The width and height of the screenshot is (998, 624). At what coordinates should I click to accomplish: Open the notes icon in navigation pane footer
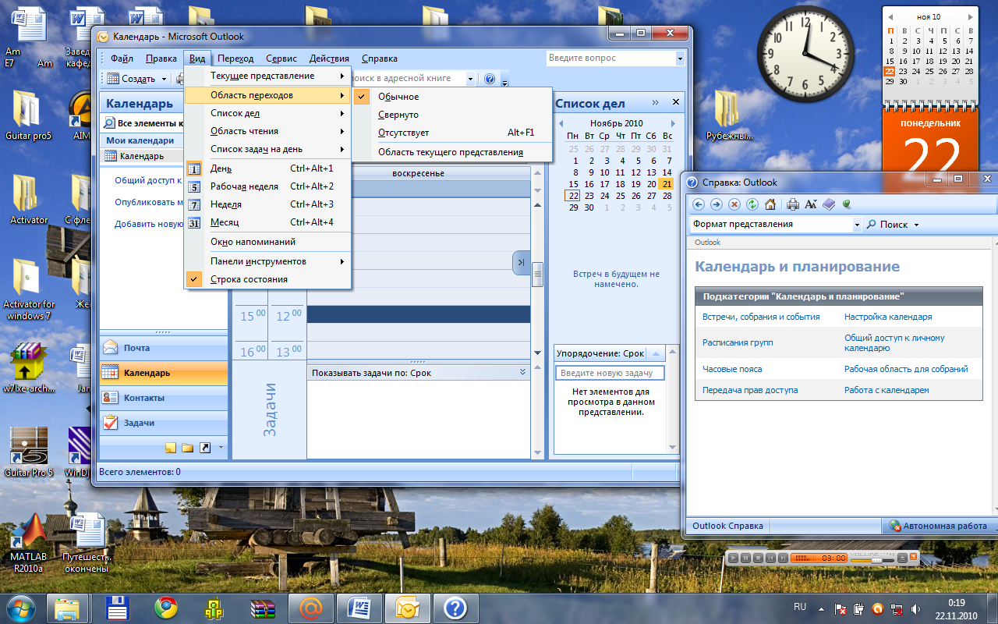click(x=170, y=448)
